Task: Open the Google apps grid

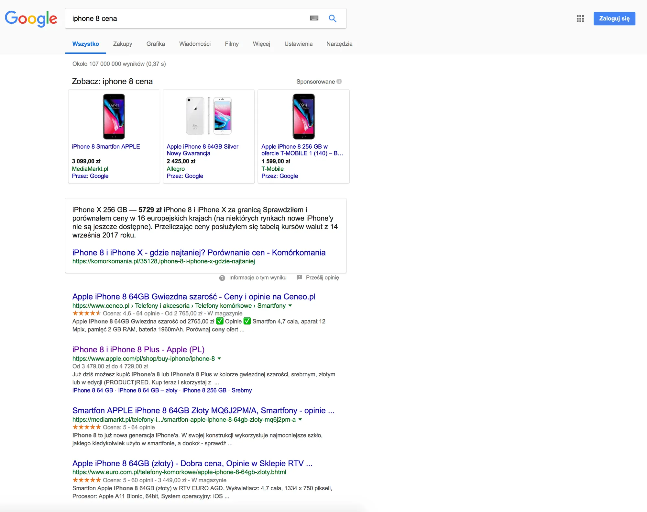Action: coord(580,18)
